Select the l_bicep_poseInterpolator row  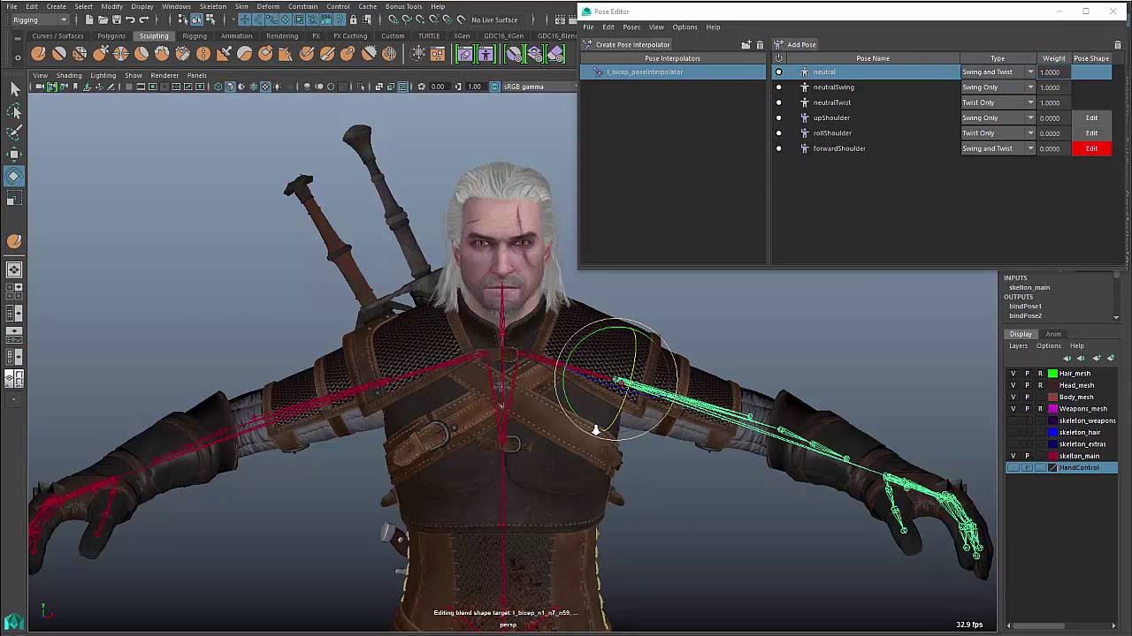point(673,72)
